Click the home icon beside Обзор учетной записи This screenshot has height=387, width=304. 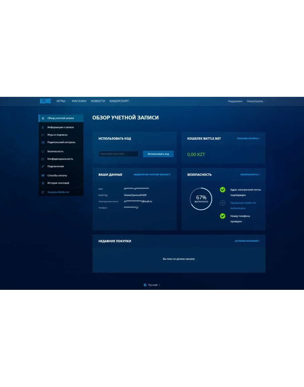click(43, 118)
